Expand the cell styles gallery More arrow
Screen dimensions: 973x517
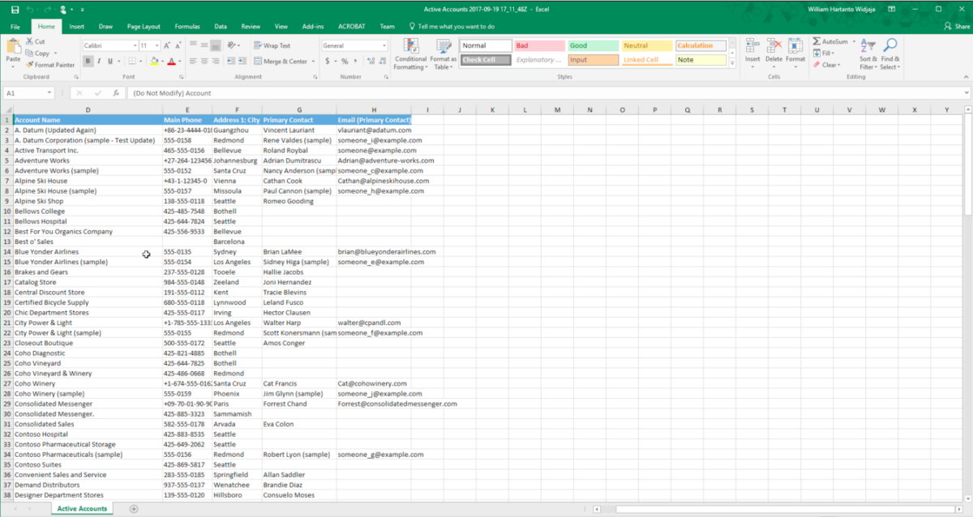[x=733, y=62]
